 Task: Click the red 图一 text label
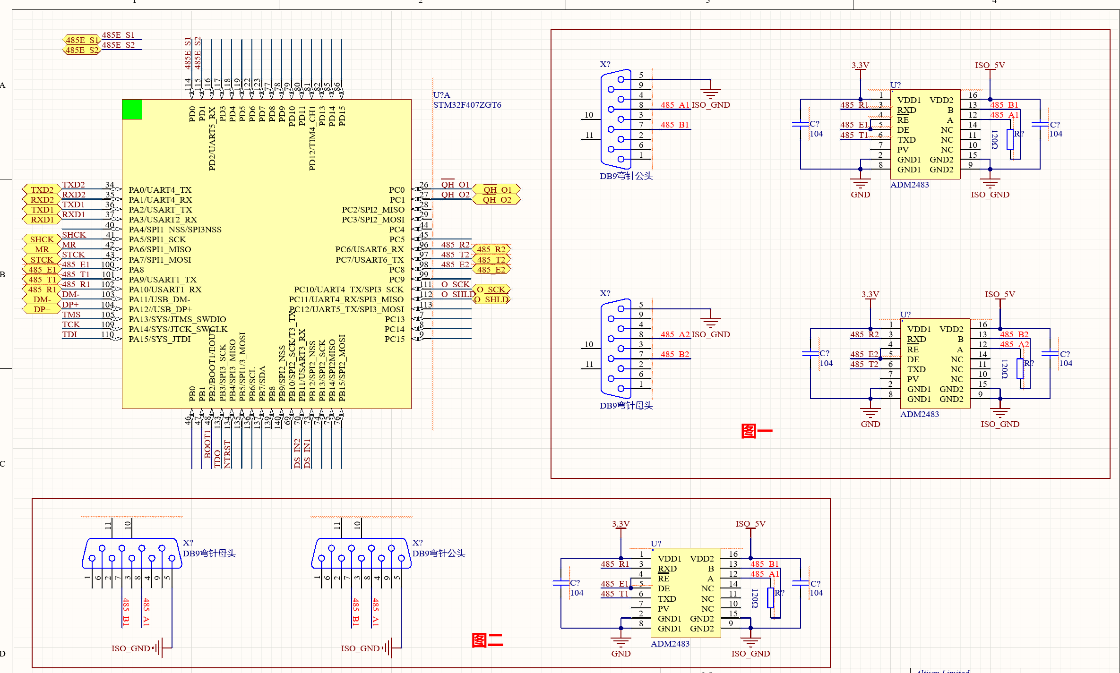pos(756,431)
